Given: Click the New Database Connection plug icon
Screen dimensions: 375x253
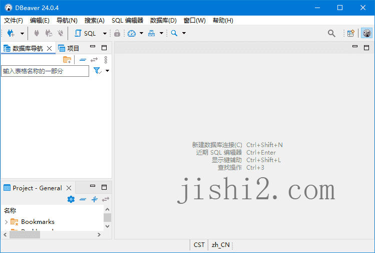Looking at the screenshot, I should (x=11, y=33).
